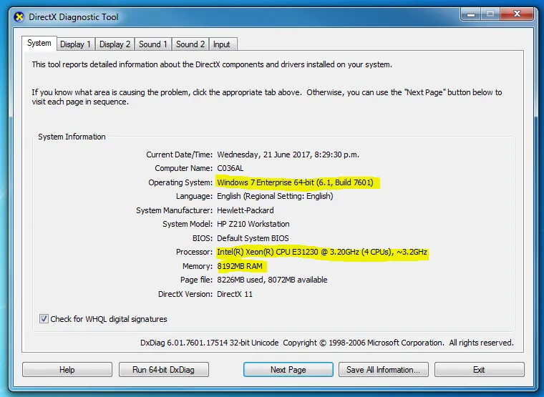Open the Display 1 tab

coord(76,44)
